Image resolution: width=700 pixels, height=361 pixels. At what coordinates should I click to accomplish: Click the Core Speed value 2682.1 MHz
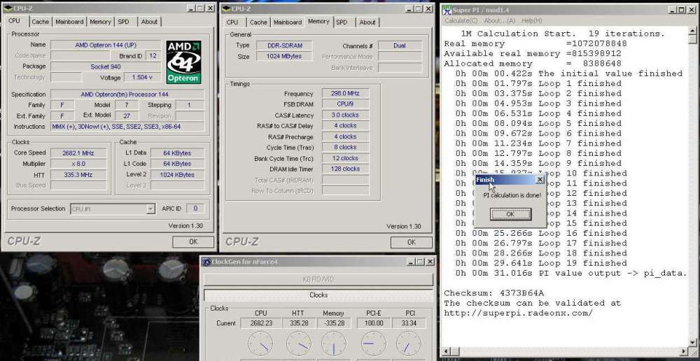(x=78, y=153)
